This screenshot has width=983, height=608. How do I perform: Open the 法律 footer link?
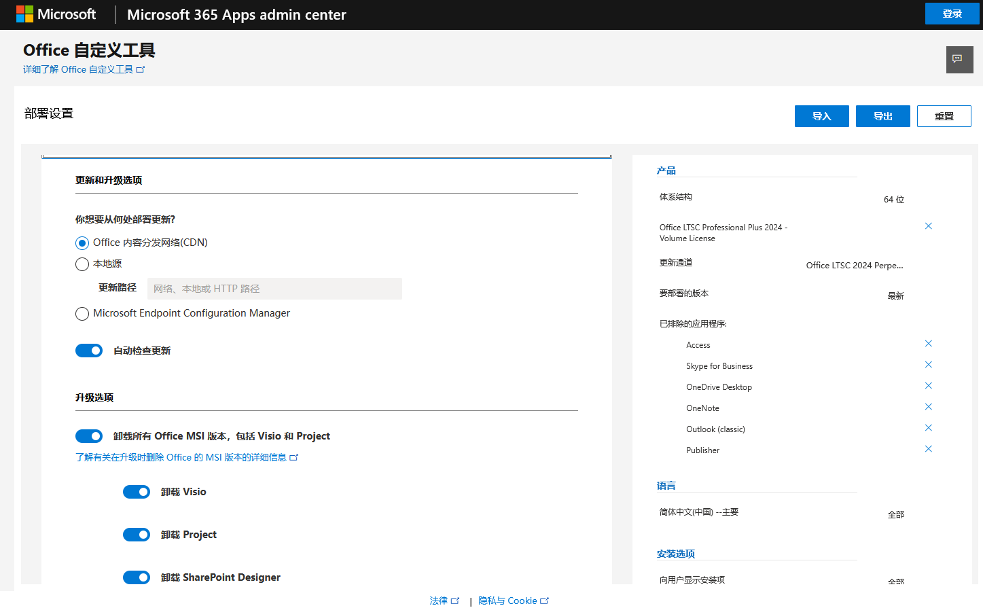(444, 601)
